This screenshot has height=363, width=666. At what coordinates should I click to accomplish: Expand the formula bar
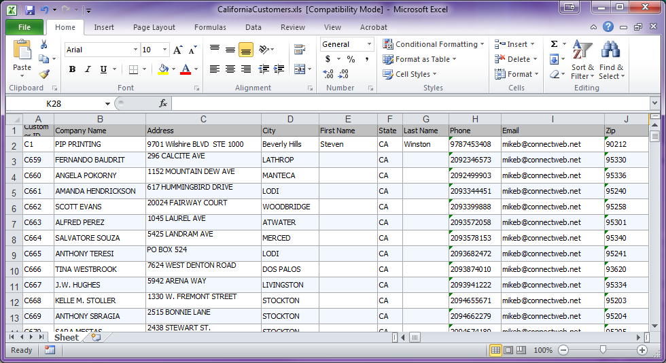click(654, 103)
